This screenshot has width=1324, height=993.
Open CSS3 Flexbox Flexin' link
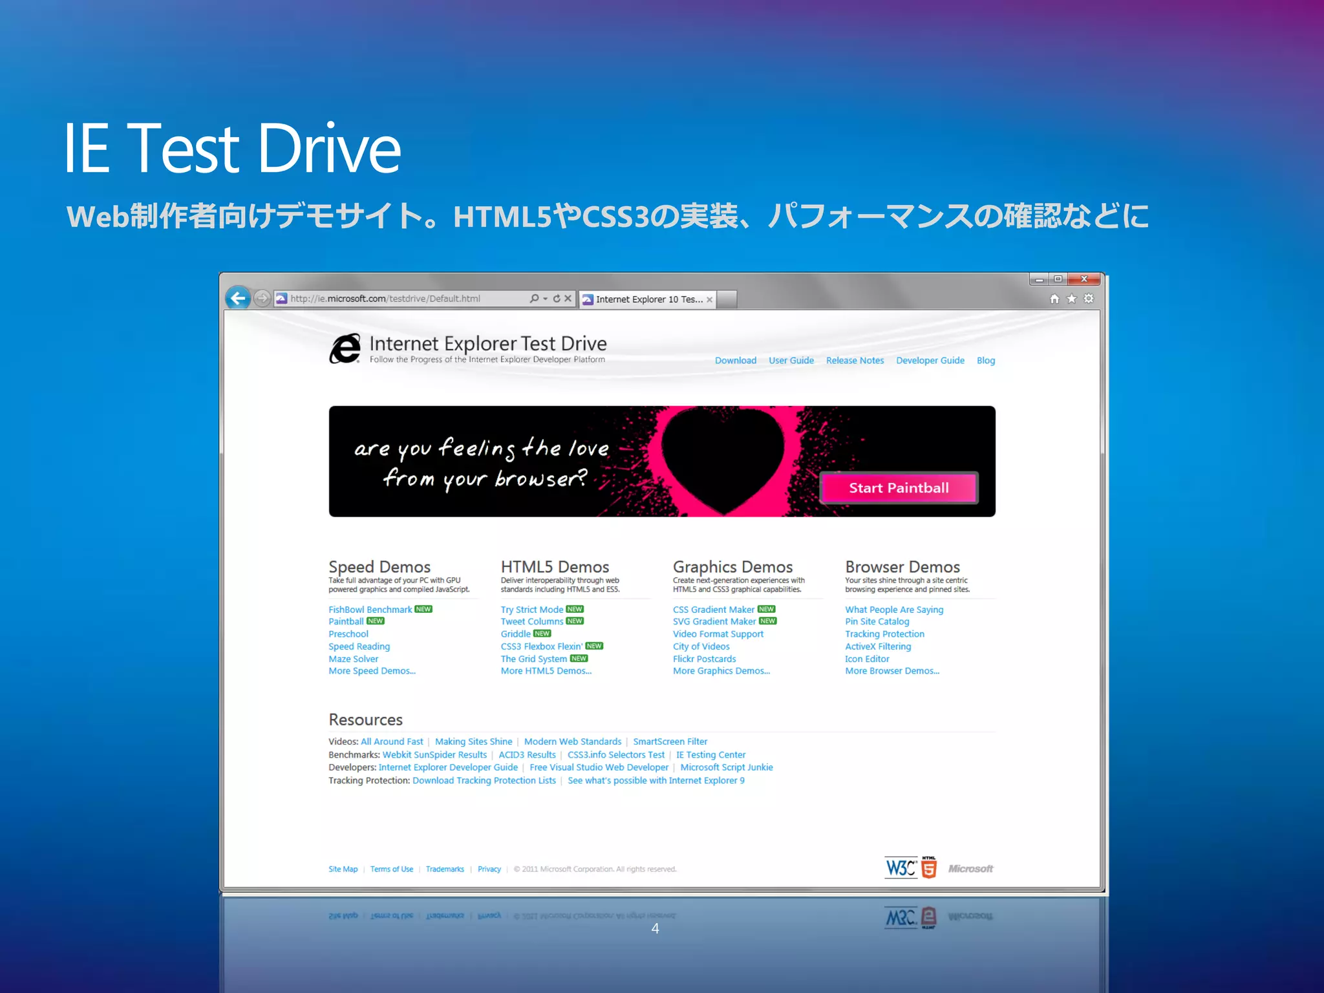coord(541,646)
